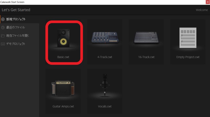The height and width of the screenshot is (117, 210).
Task: Select the speaker image of Basic.cwt
Action: pos(63,38)
